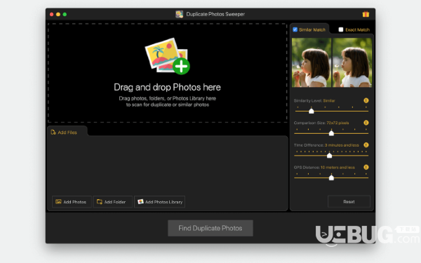Image resolution: width=421 pixels, height=263 pixels.
Task: Start scan with Find Duplicate Photos
Action: (210, 228)
